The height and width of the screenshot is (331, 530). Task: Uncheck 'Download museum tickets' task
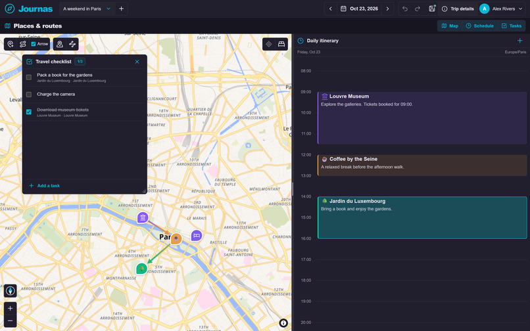(x=29, y=112)
